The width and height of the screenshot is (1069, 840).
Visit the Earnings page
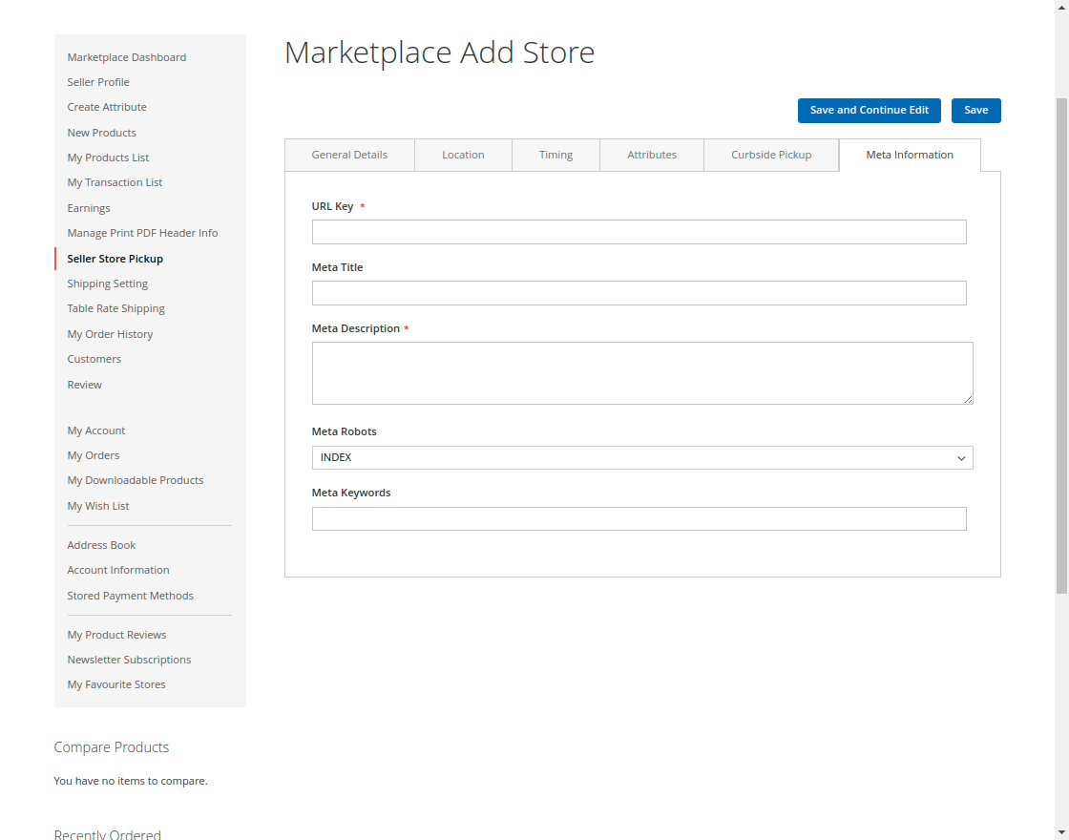click(89, 207)
